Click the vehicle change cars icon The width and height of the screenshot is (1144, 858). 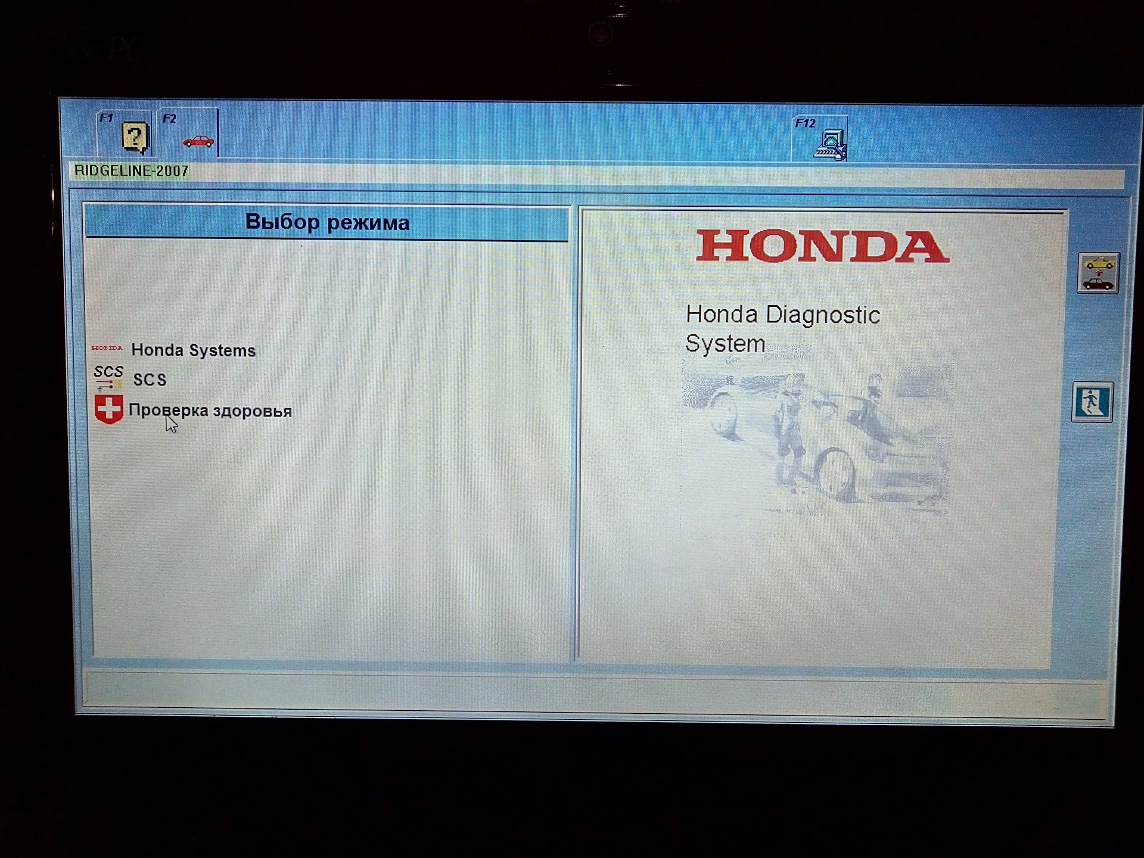[1098, 273]
